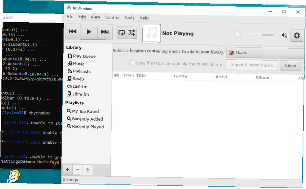Screen dimensions: 306x189
Task: Start playback with the Play button
Action: (89, 32)
